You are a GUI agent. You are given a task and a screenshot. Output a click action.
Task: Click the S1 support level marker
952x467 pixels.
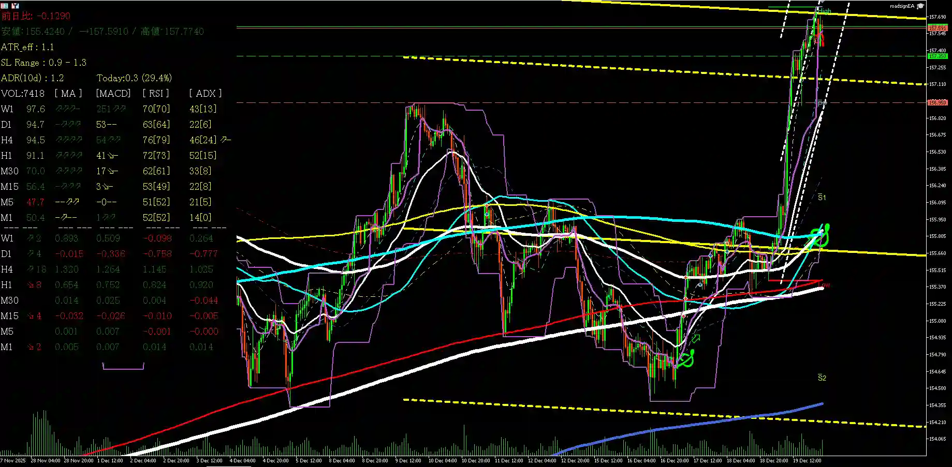click(822, 198)
